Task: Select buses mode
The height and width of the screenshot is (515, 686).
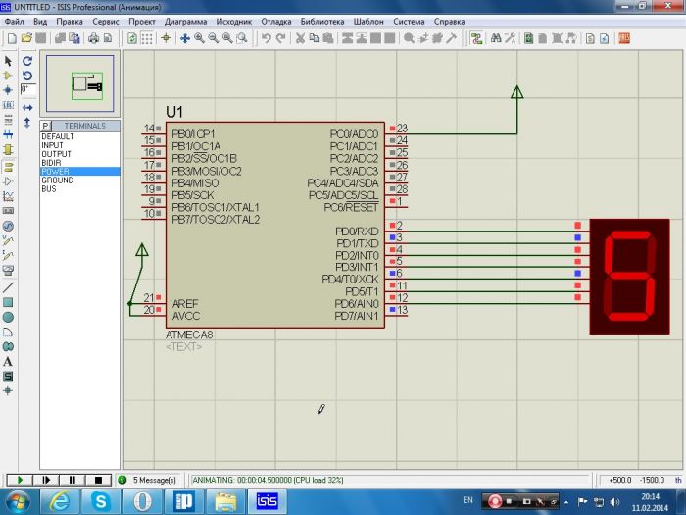Action: (8, 134)
